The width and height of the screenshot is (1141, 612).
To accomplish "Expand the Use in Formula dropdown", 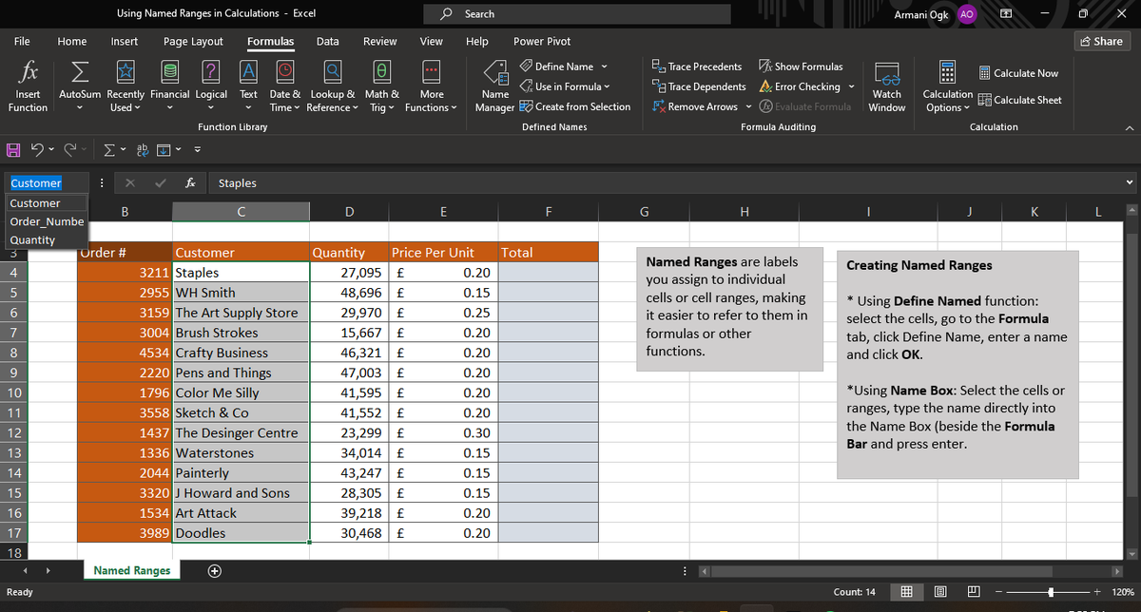I will [x=606, y=86].
